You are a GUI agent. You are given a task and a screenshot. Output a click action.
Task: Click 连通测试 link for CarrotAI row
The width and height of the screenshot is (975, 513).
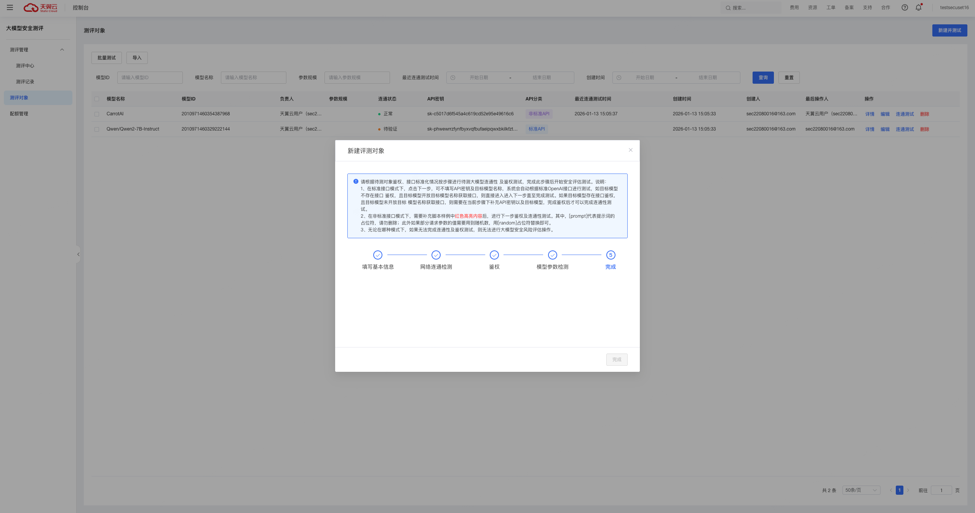click(905, 114)
